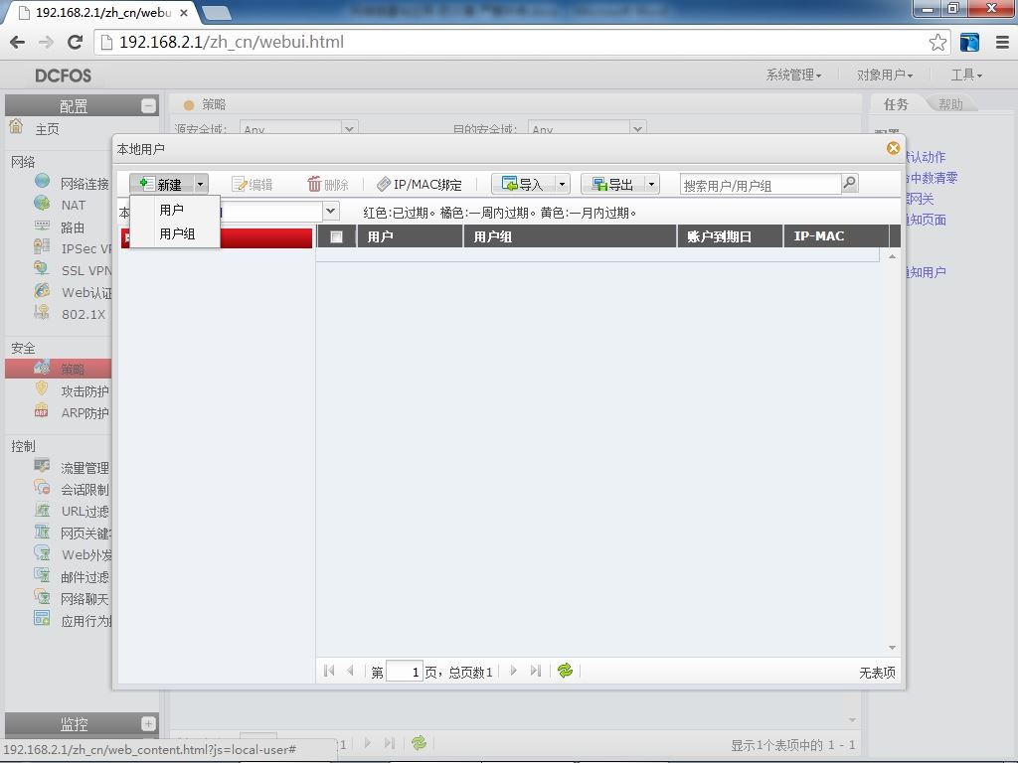The image size is (1018, 763).
Task: Click the SSL VPN sidebar icon
Action: 42,268
